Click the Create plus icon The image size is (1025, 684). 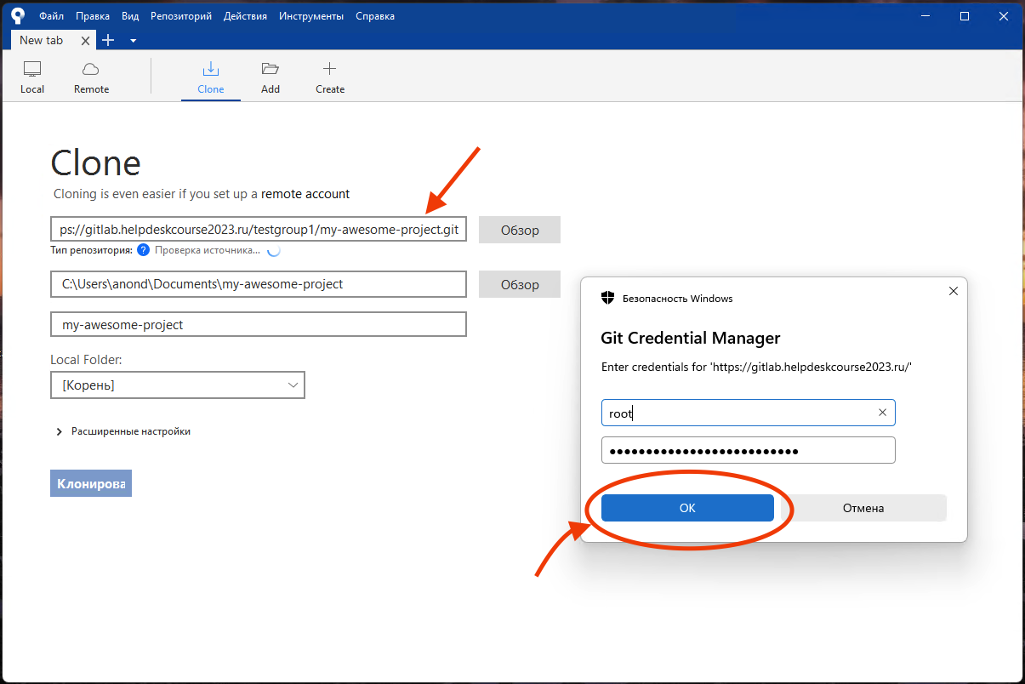click(x=330, y=70)
